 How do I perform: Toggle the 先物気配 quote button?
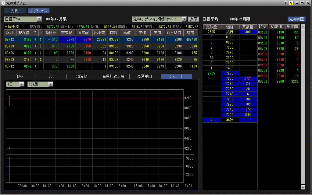(x=297, y=19)
